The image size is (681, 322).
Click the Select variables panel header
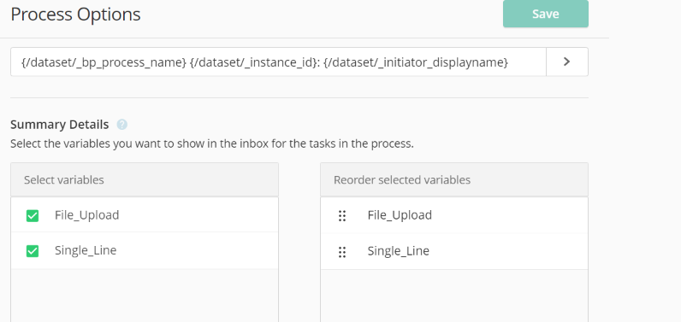click(x=145, y=179)
